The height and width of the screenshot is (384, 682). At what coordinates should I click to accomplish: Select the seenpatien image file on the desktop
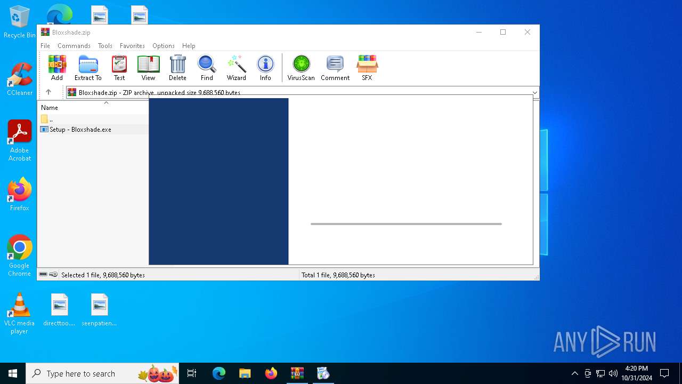coord(99,310)
